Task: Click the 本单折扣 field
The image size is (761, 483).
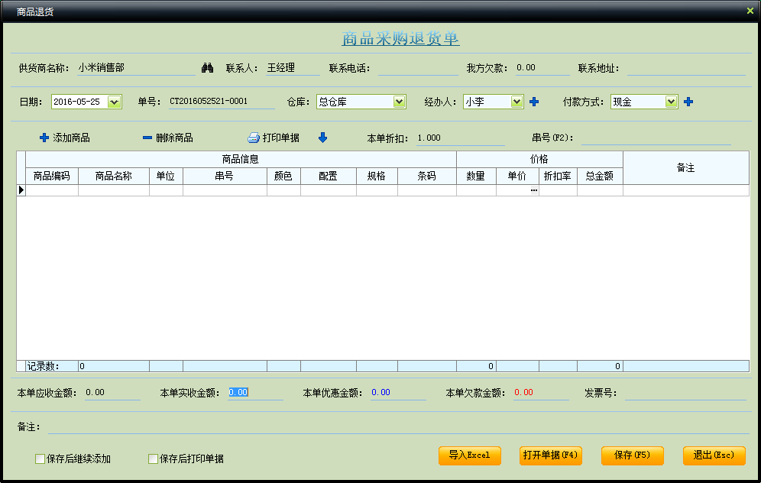Action: (460, 138)
